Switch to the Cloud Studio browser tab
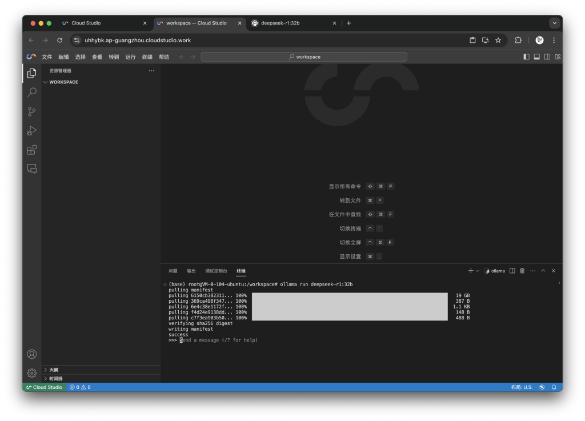This screenshot has height=421, width=585. tap(105, 23)
